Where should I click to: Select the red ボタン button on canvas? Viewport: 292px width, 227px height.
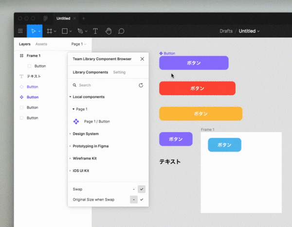coord(198,88)
